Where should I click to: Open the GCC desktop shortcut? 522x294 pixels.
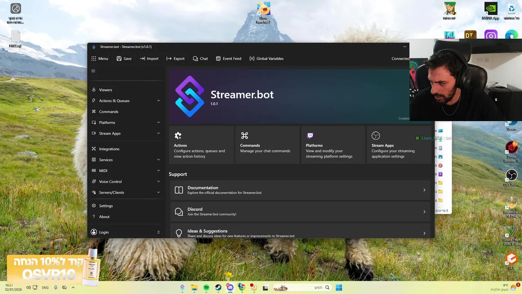pos(511,261)
